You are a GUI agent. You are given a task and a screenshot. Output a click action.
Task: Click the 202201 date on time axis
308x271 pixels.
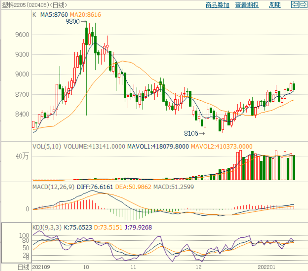pyautogui.click(x=267, y=267)
